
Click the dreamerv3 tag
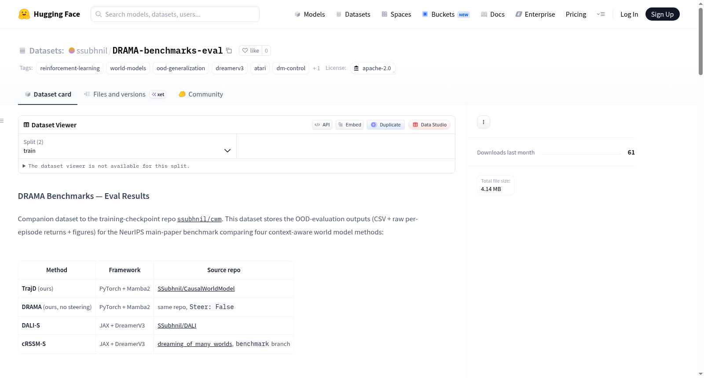point(230,68)
